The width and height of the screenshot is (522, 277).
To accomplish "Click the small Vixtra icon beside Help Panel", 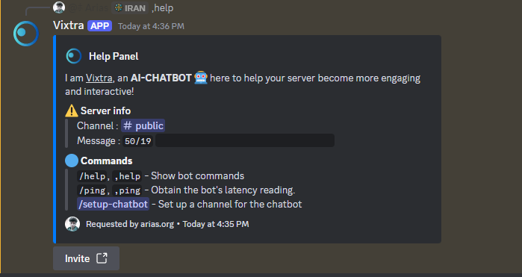I will pos(74,56).
